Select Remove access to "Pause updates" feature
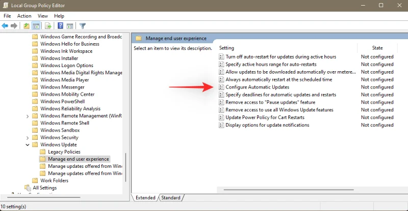Image resolution: width=408 pixels, height=211 pixels. point(270,102)
